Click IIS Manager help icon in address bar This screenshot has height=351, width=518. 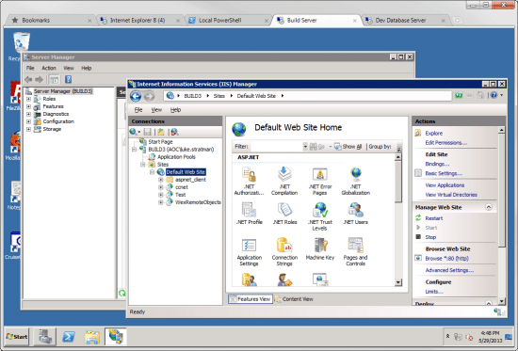[x=494, y=95]
